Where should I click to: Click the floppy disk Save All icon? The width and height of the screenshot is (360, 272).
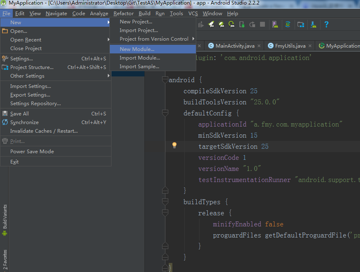[5, 113]
